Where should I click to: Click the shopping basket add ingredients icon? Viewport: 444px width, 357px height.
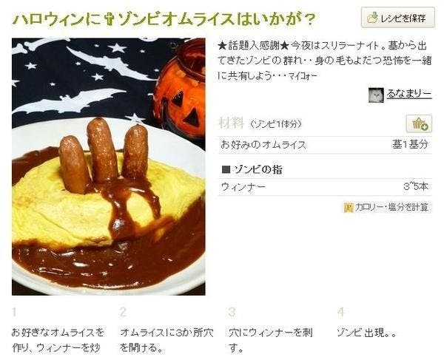click(419, 123)
